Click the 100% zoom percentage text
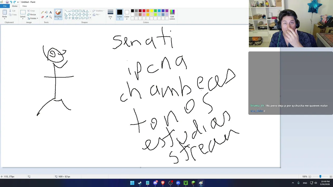This screenshot has height=187, width=333. pyautogui.click(x=305, y=177)
